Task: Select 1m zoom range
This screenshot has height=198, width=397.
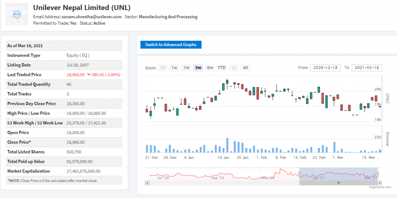Action: 186,67
